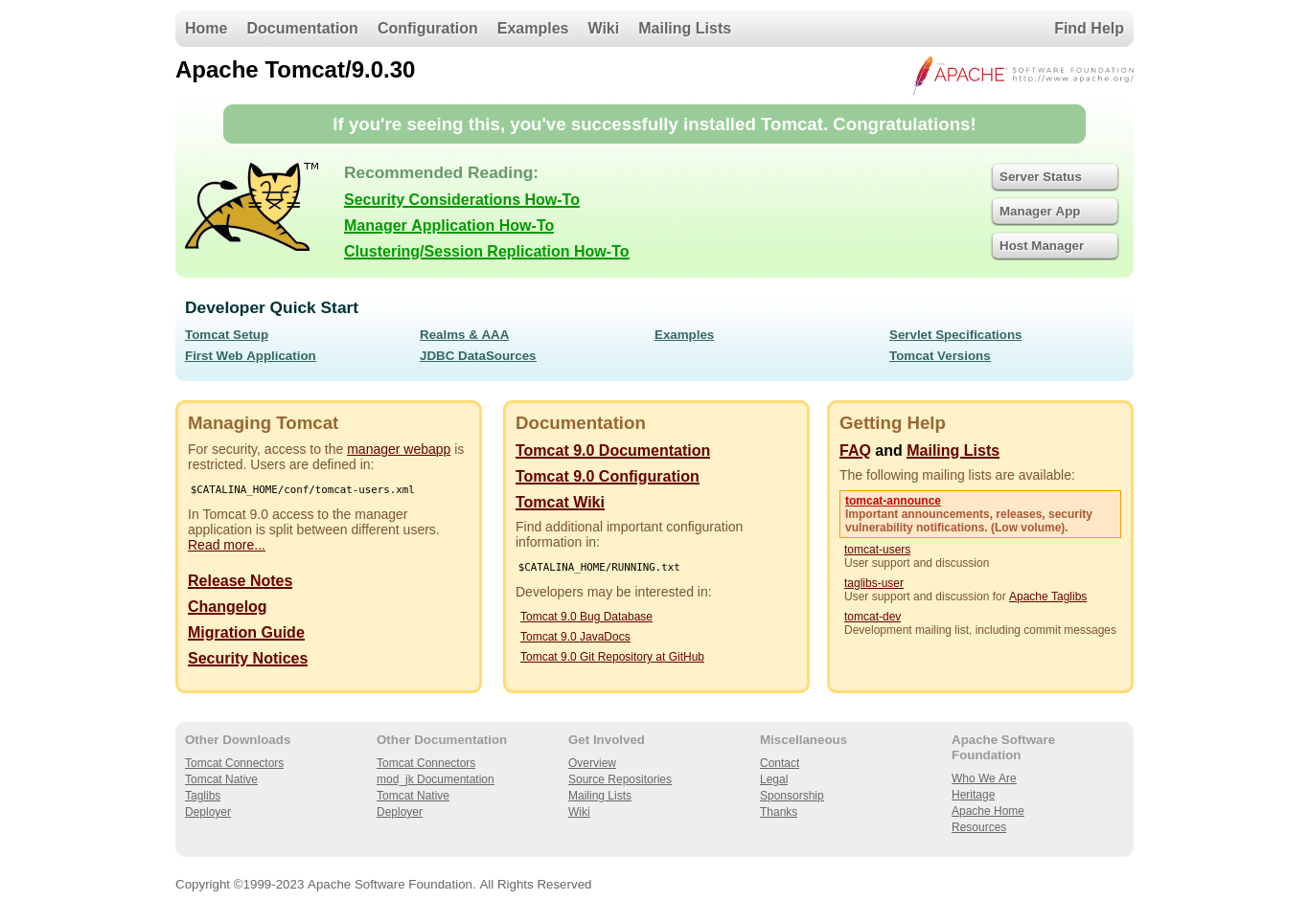Click the Host Manager button
Viewport: 1309px width, 901px height.
tap(1054, 246)
